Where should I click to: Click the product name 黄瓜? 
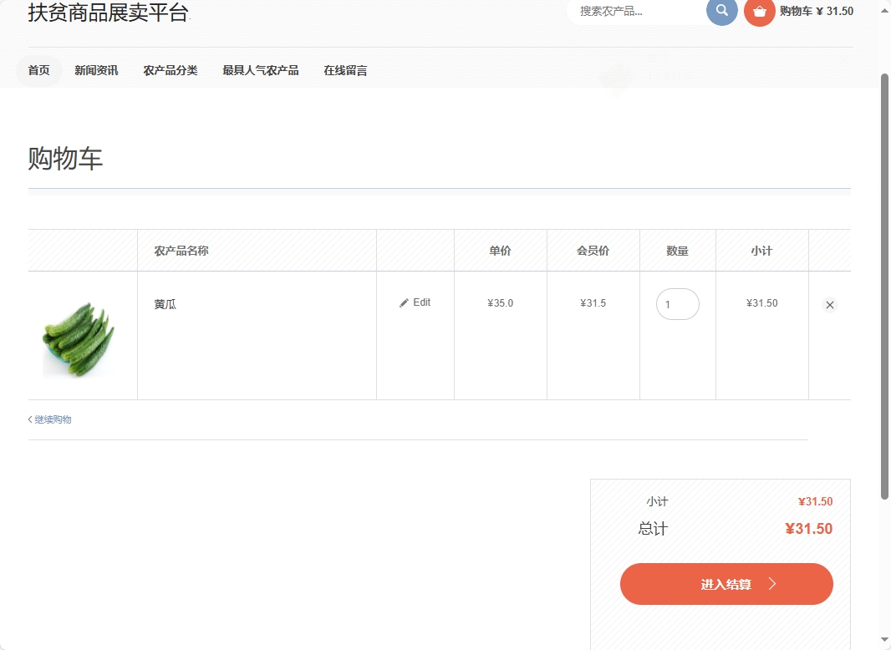[x=165, y=304]
